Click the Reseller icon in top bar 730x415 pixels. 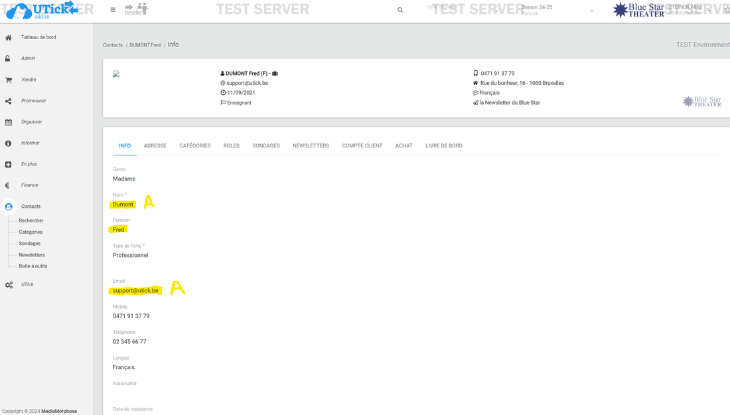(x=136, y=9)
